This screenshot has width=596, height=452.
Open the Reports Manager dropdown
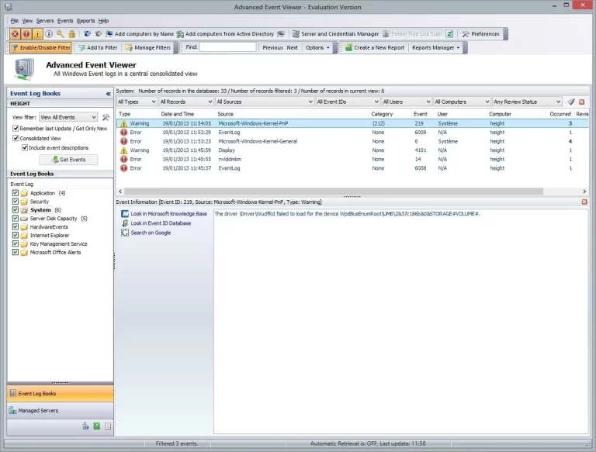pyautogui.click(x=435, y=47)
